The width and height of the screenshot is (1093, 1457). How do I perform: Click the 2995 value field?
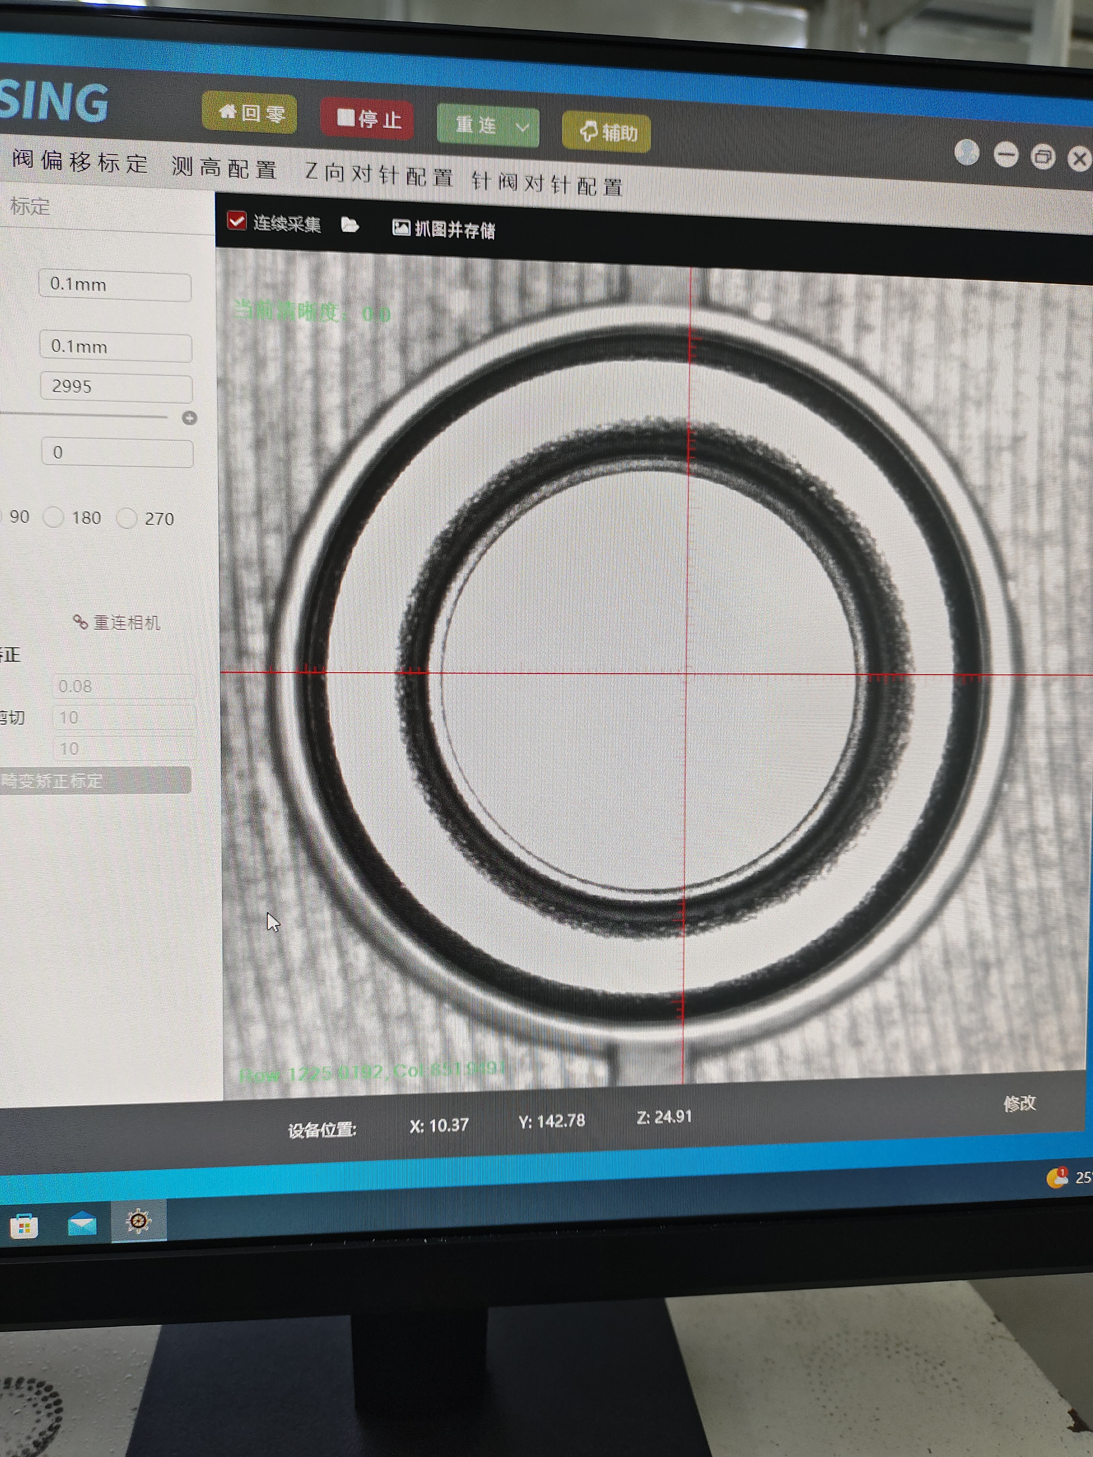[x=117, y=387]
